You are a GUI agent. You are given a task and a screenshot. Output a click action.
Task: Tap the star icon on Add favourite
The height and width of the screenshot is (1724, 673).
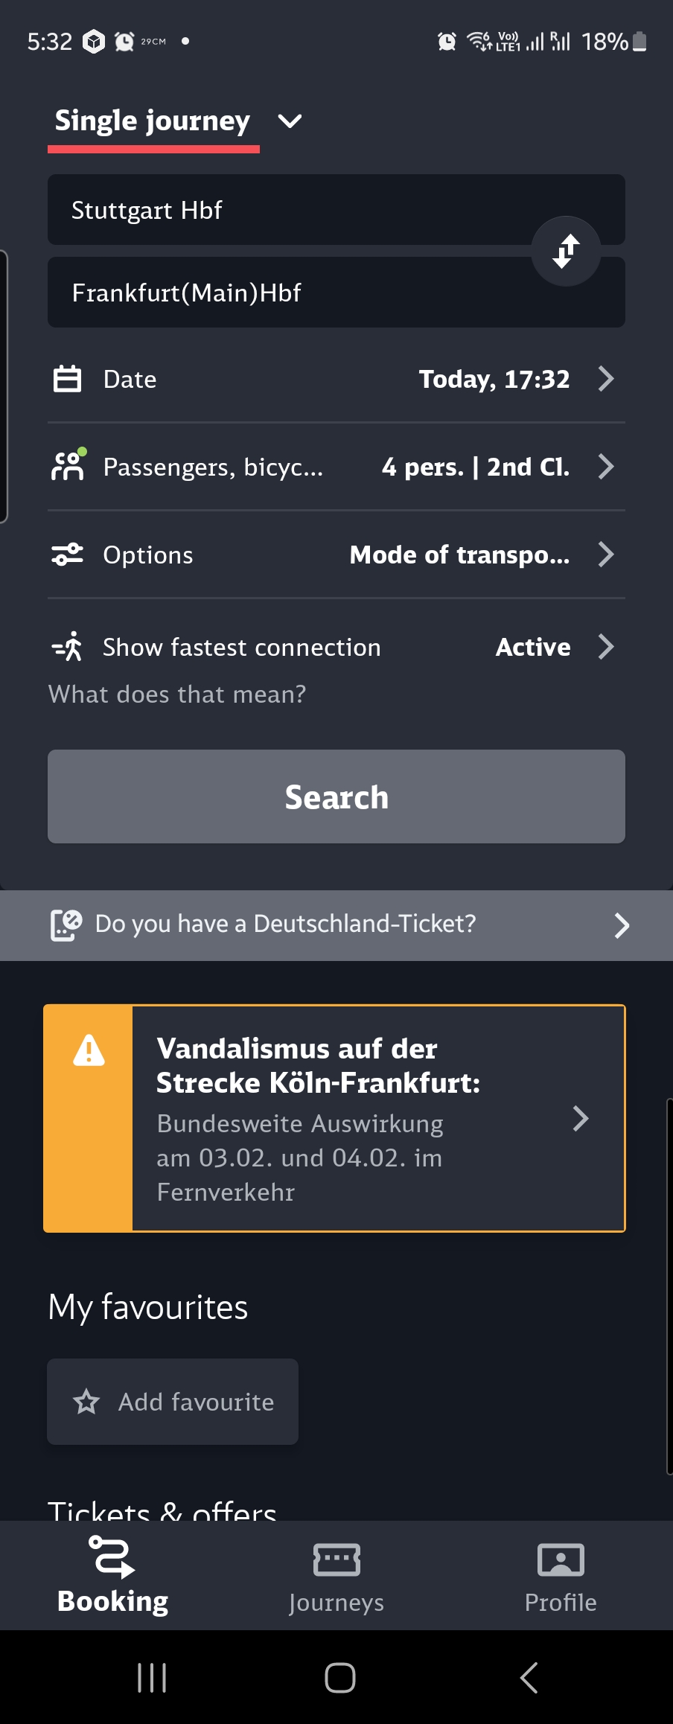tap(86, 1402)
